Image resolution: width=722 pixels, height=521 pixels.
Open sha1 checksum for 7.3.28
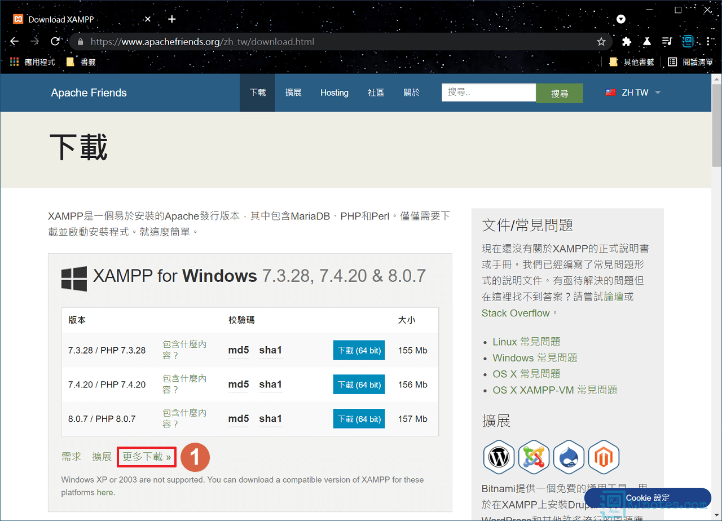click(271, 350)
